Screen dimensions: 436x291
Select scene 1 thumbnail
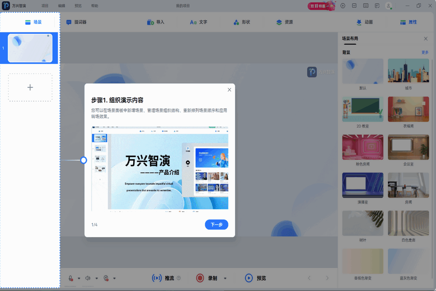point(30,48)
